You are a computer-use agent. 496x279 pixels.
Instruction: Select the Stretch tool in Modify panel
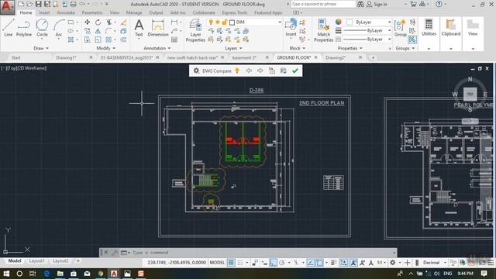tap(87, 40)
